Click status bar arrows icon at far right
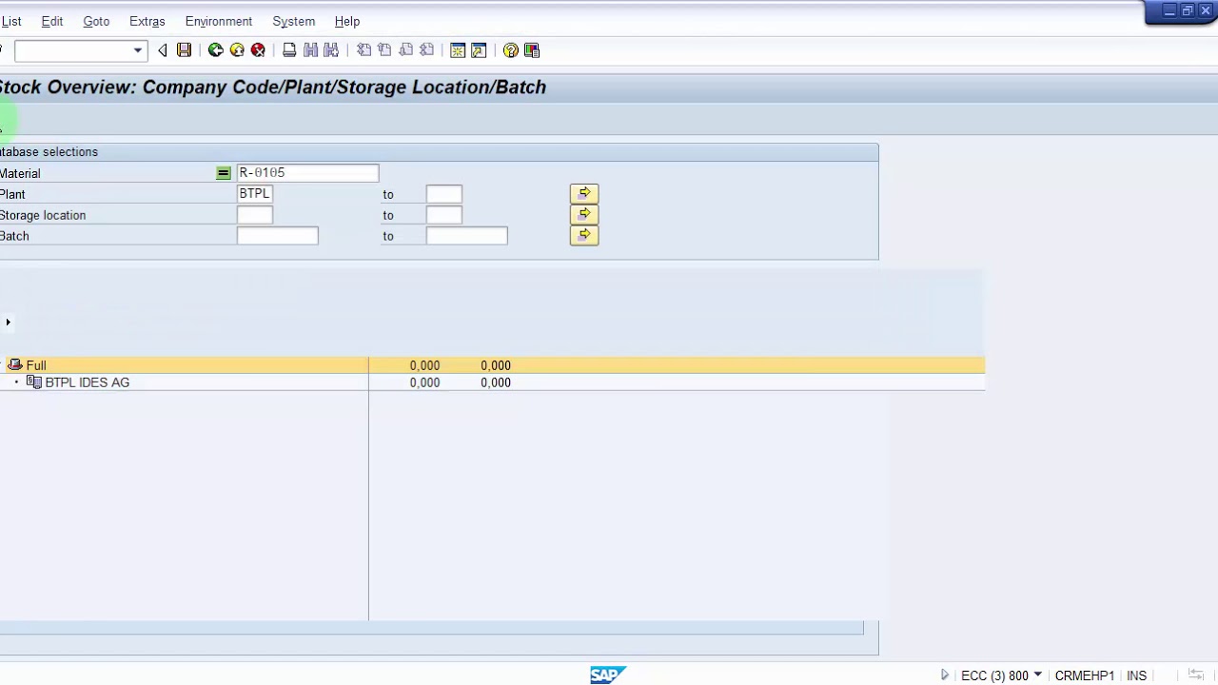 1196,675
